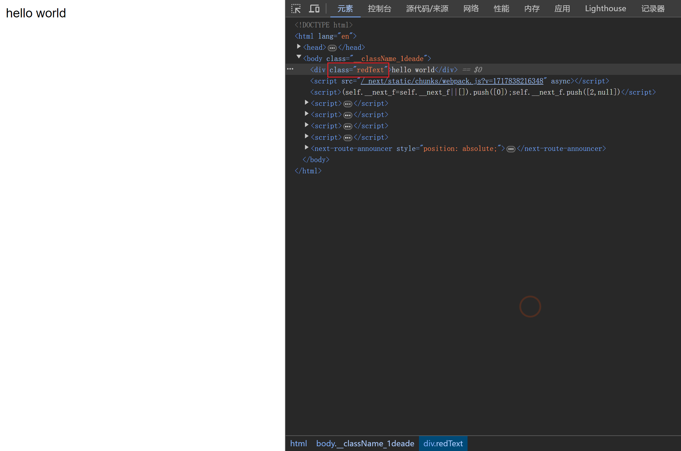This screenshot has width=681, height=451.
Task: Expand the third collapsed script element
Action: tap(306, 125)
